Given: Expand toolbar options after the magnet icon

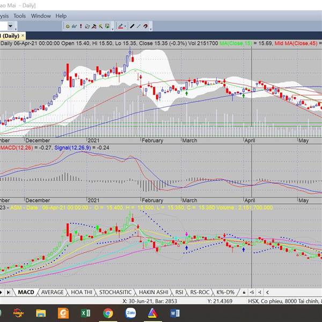Looking at the screenshot, I should [x=151, y=30].
